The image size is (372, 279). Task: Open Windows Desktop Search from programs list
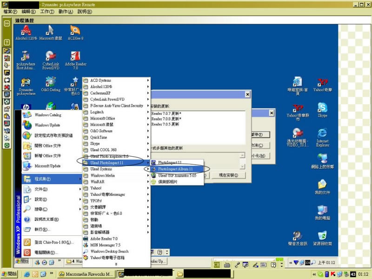(116, 251)
